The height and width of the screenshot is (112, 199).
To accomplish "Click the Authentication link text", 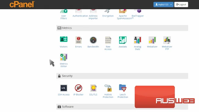I will pyautogui.click(x=80, y=16).
